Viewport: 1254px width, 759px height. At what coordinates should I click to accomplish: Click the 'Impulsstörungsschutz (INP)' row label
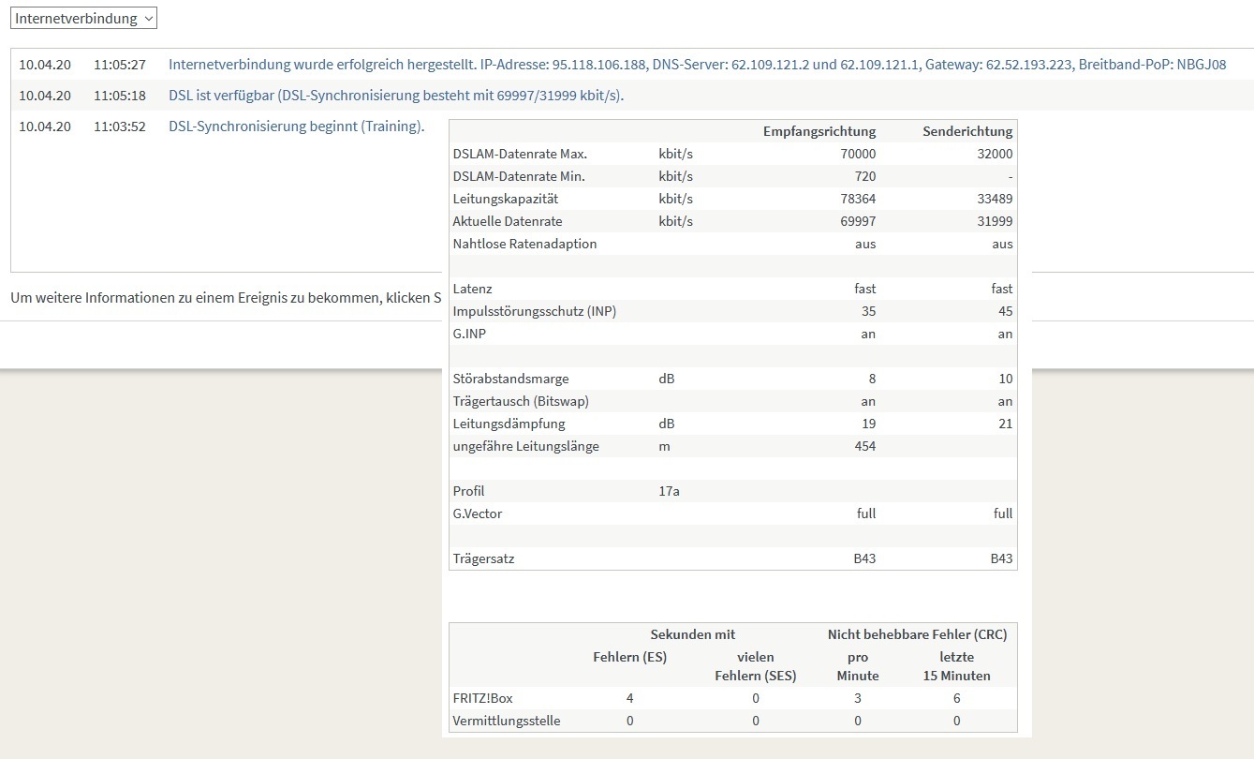point(535,311)
